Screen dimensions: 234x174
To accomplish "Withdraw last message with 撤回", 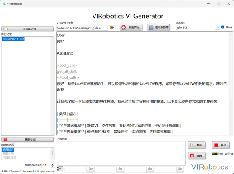I will [197, 156].
